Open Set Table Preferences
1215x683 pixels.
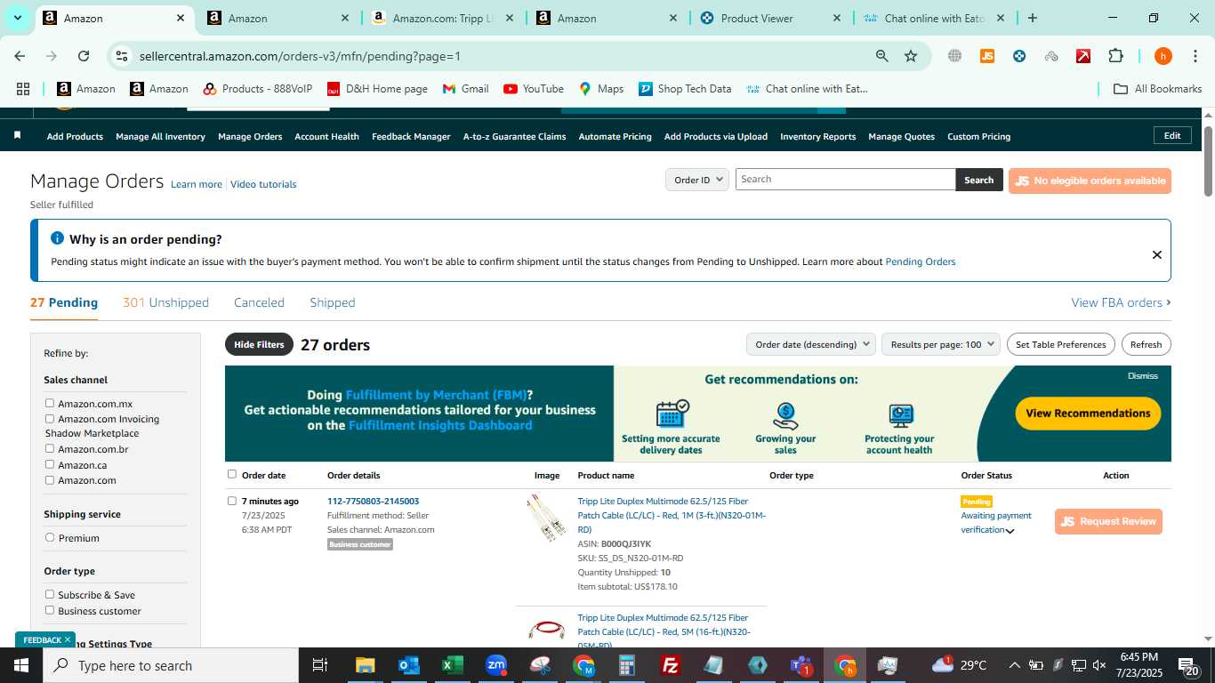1060,344
